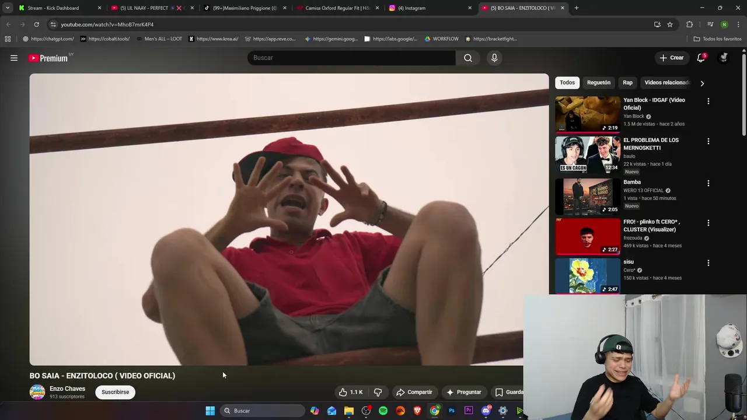Click the Crear button

coord(671,58)
